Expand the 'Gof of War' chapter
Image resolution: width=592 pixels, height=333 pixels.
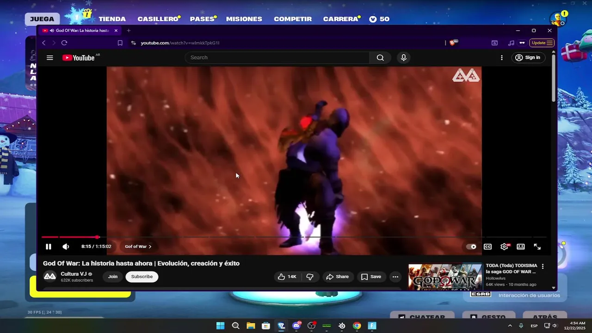tap(138, 247)
